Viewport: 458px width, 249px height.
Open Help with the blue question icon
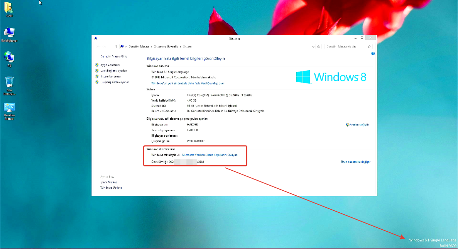[373, 54]
